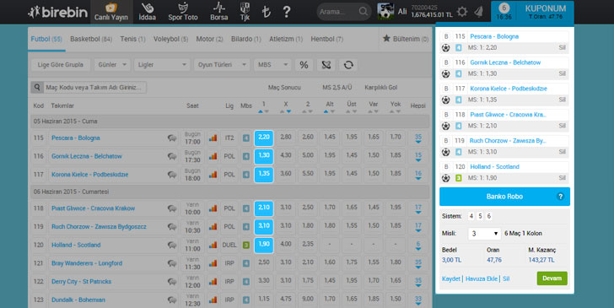Open comments for Pescara - Bologna
Viewport: 614px width, 308px height.
coord(172,138)
